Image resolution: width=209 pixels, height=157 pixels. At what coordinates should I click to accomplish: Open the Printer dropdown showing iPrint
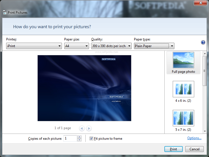(x=34, y=46)
